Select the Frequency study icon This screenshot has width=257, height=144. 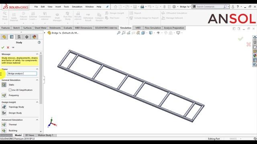coord(4,95)
